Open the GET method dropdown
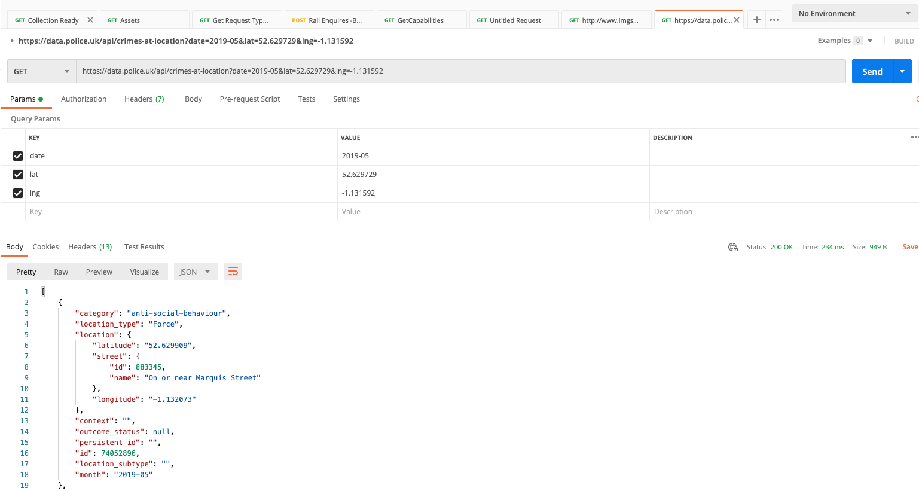 click(x=41, y=71)
